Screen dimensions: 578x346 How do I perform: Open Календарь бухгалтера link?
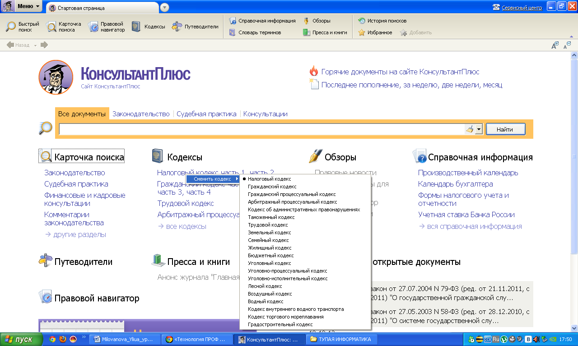tap(455, 184)
